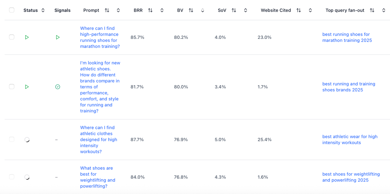
Task: Click the Website Cited sort arrows icon
Action: point(299,10)
